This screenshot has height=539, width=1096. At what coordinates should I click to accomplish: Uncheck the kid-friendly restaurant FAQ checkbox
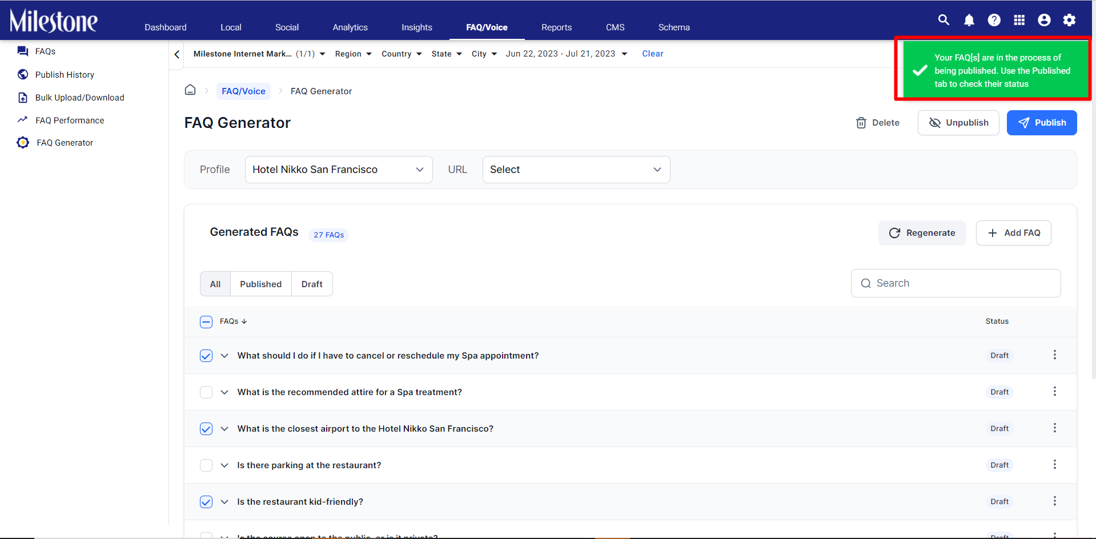click(206, 502)
